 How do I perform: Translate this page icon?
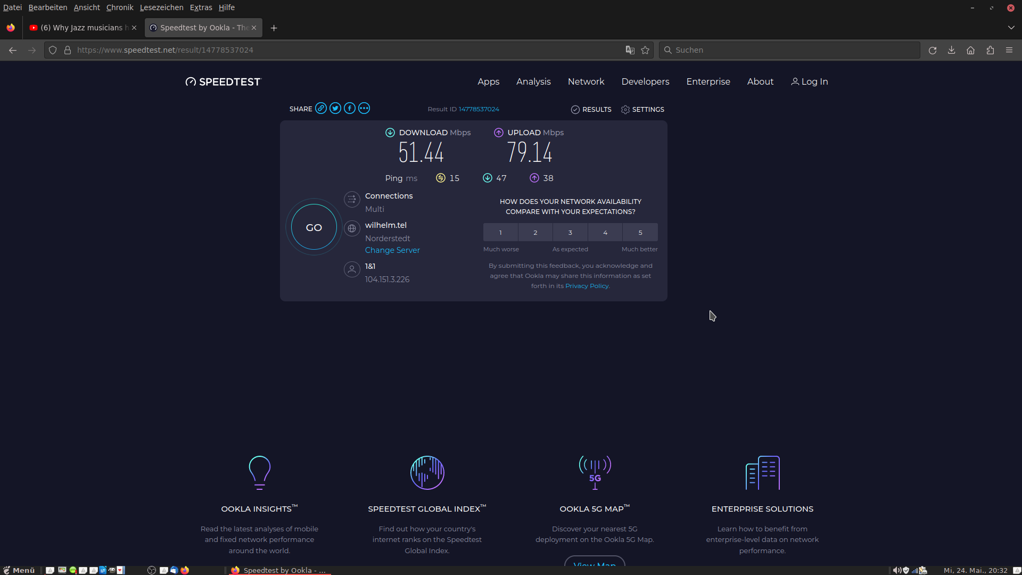pos(630,50)
